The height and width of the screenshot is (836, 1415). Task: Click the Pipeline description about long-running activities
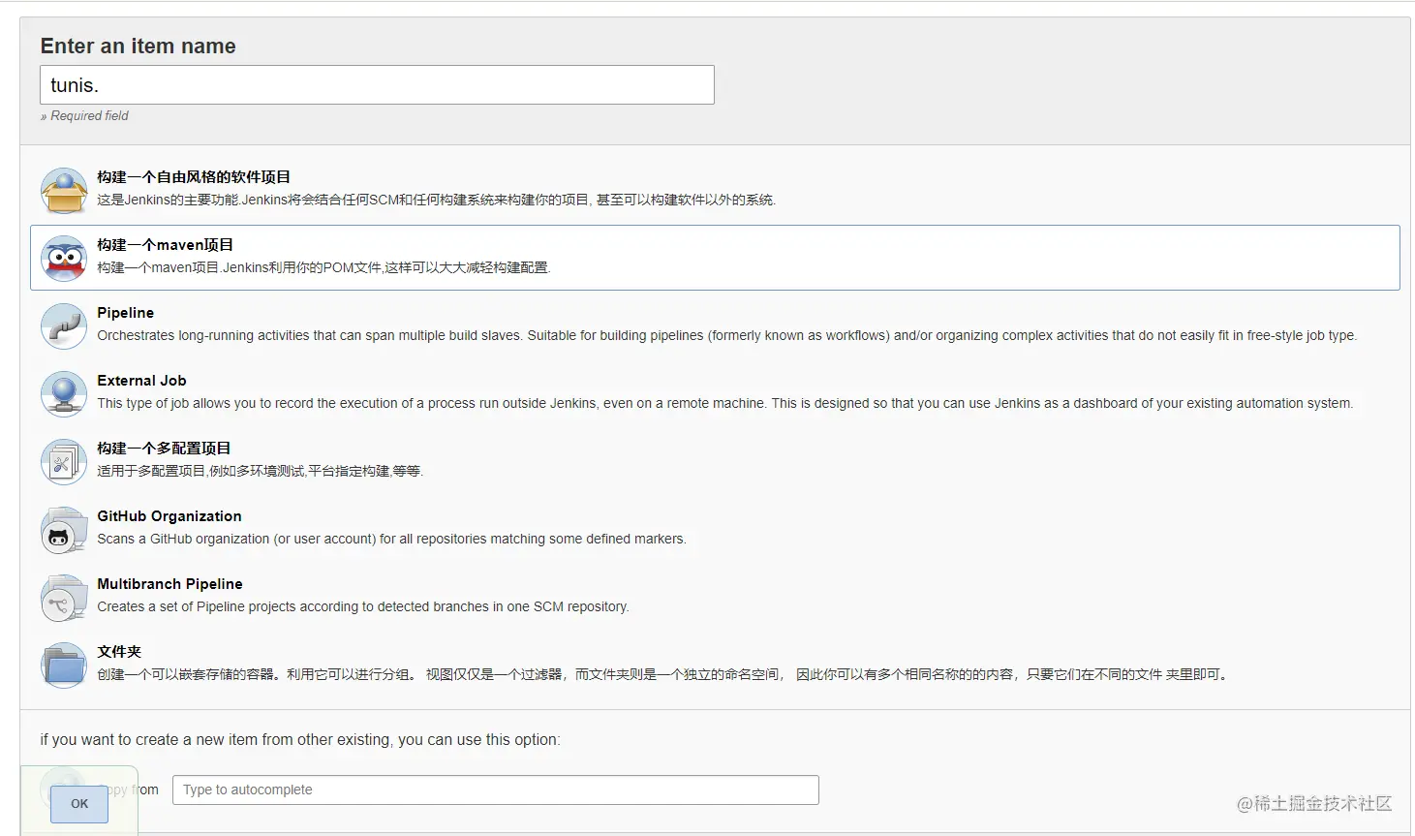[x=726, y=335]
